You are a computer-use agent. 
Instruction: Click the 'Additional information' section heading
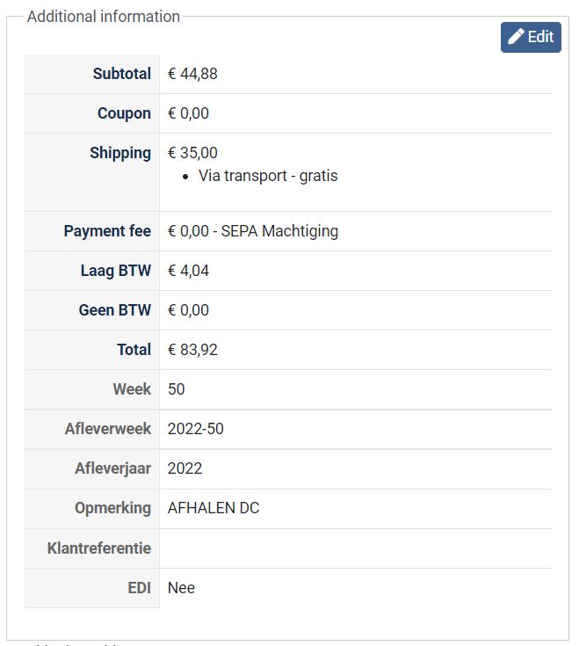(104, 17)
